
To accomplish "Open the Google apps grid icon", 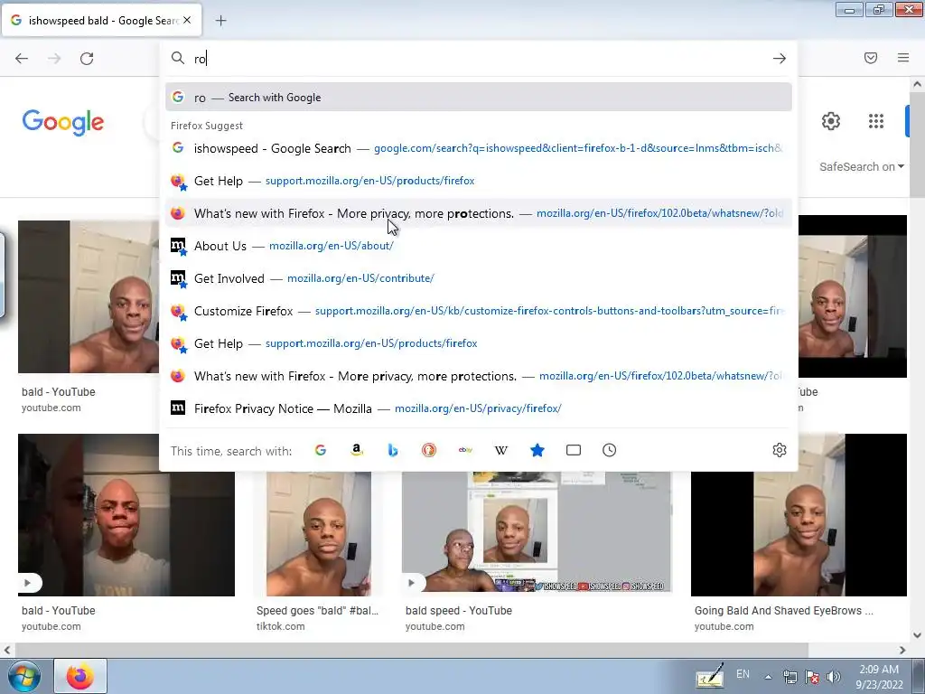I will click(x=876, y=121).
